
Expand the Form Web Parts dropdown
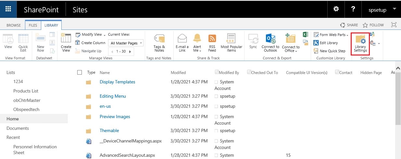[347, 35]
